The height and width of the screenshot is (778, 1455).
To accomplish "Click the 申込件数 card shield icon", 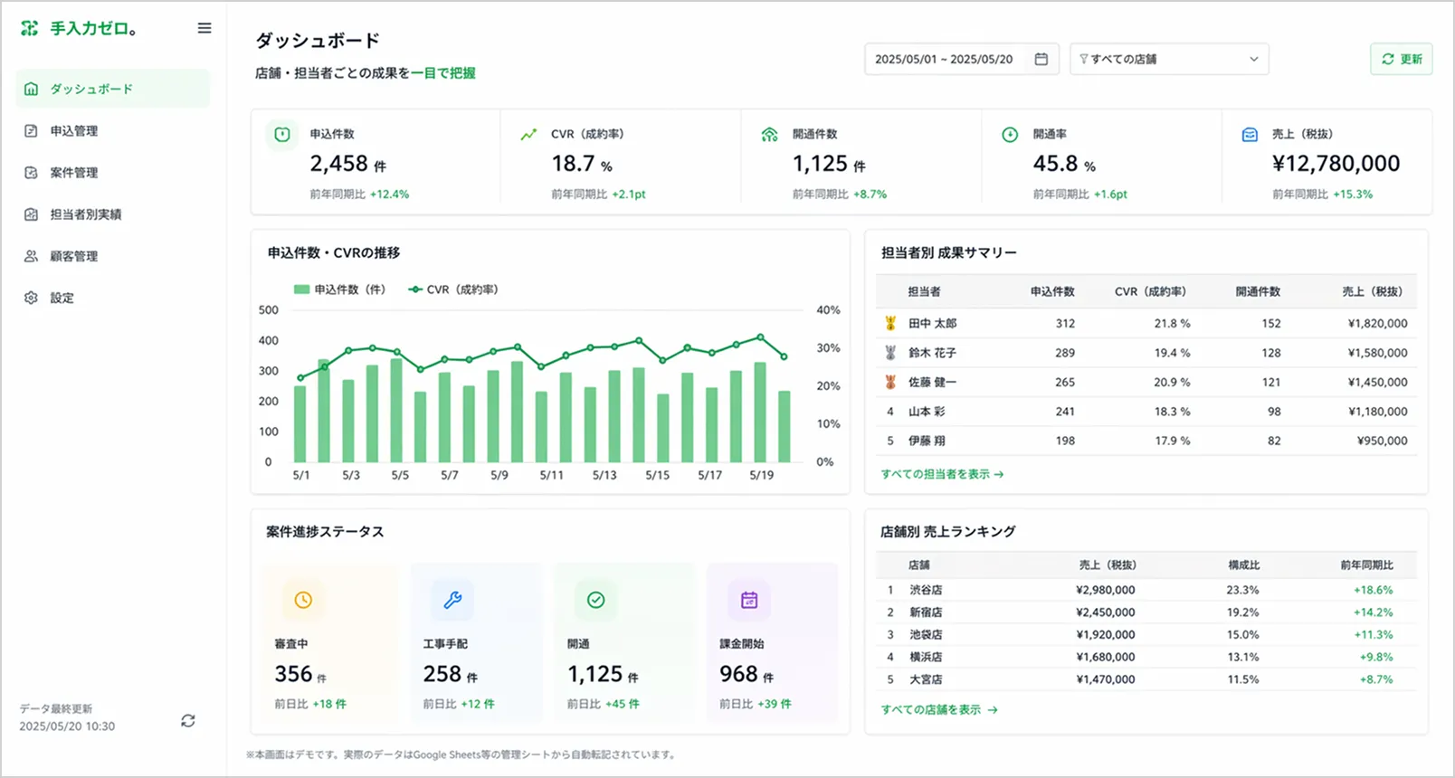I will click(282, 135).
